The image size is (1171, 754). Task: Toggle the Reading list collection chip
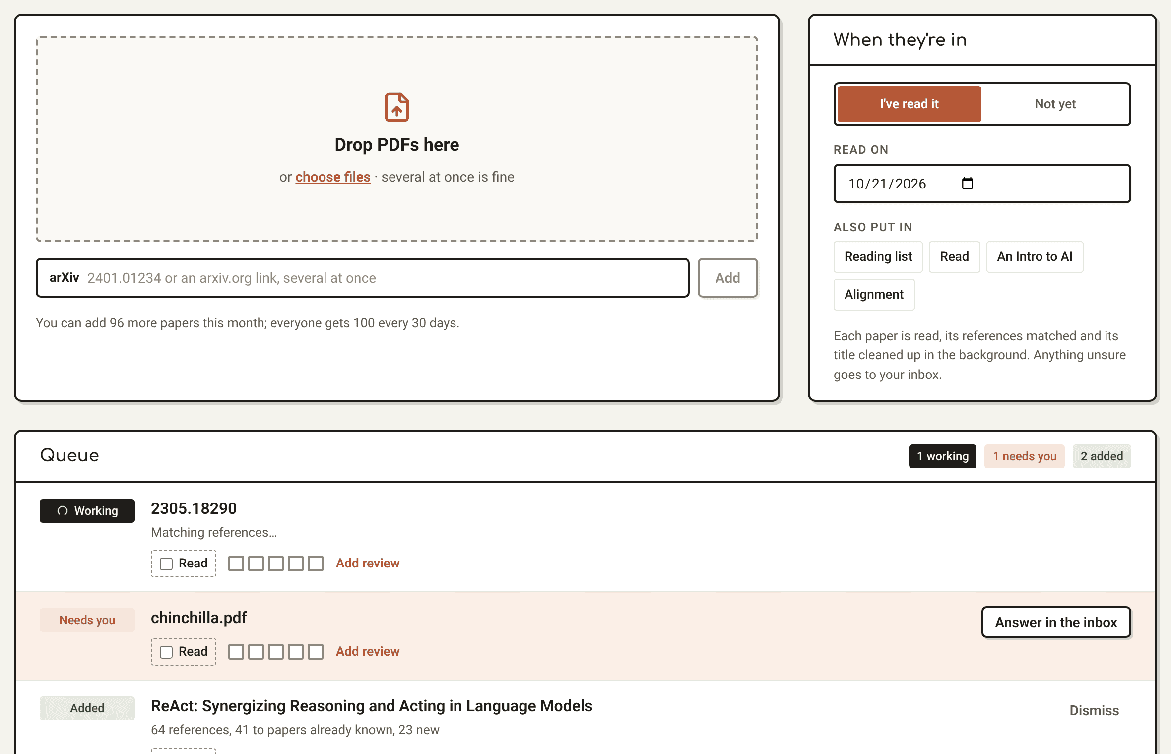click(878, 257)
